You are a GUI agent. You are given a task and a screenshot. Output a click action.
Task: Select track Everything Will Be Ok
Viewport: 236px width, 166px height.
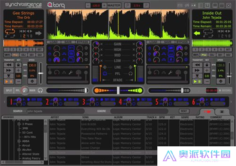(96, 129)
